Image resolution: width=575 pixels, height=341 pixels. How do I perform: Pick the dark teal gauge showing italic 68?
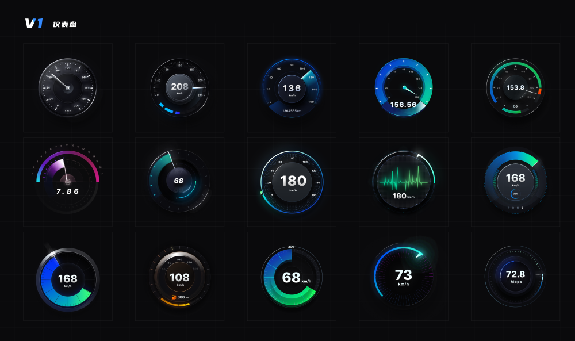[x=179, y=181]
